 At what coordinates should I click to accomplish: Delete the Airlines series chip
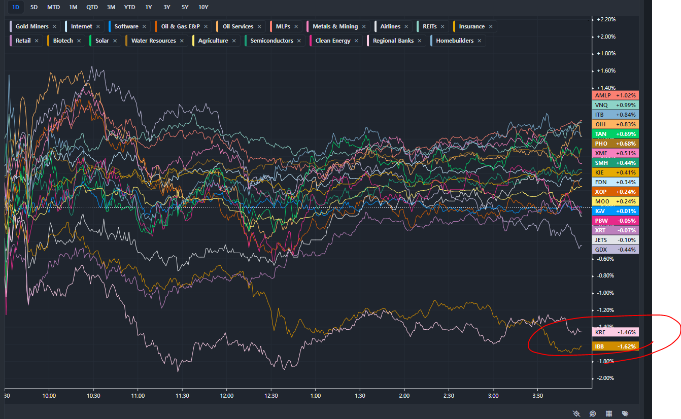pyautogui.click(x=406, y=26)
